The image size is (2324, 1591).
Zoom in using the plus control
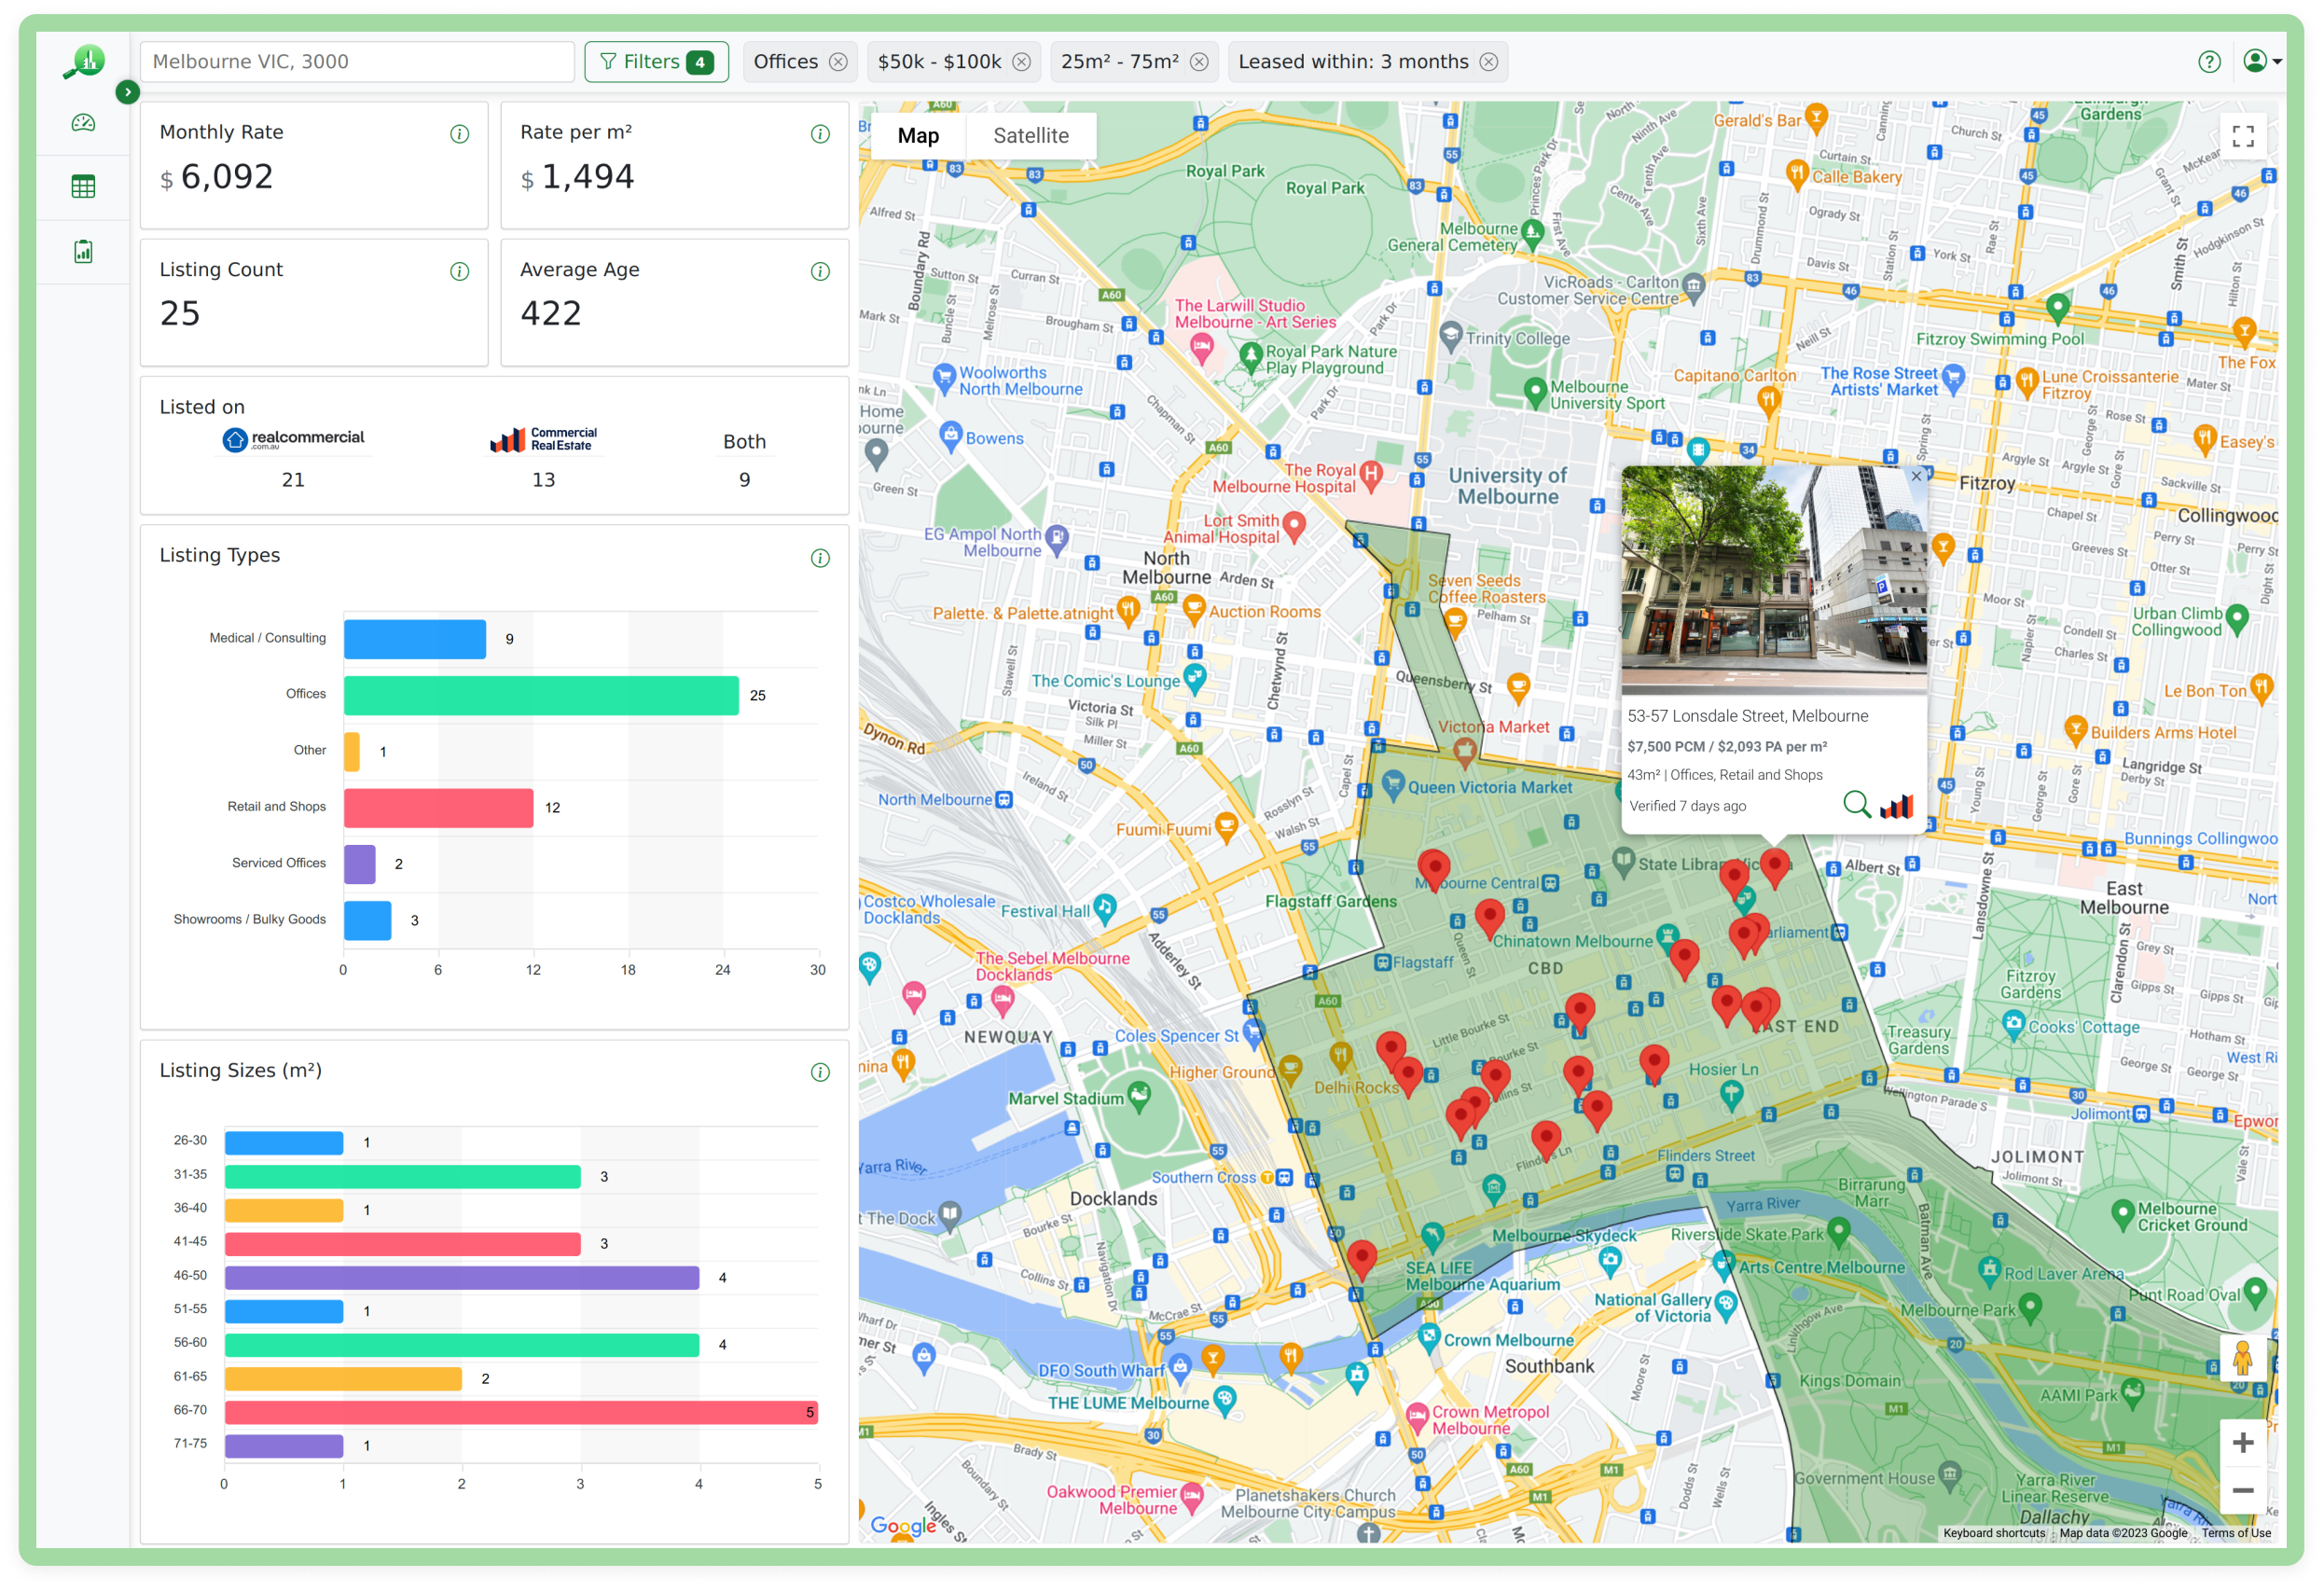2243,1441
